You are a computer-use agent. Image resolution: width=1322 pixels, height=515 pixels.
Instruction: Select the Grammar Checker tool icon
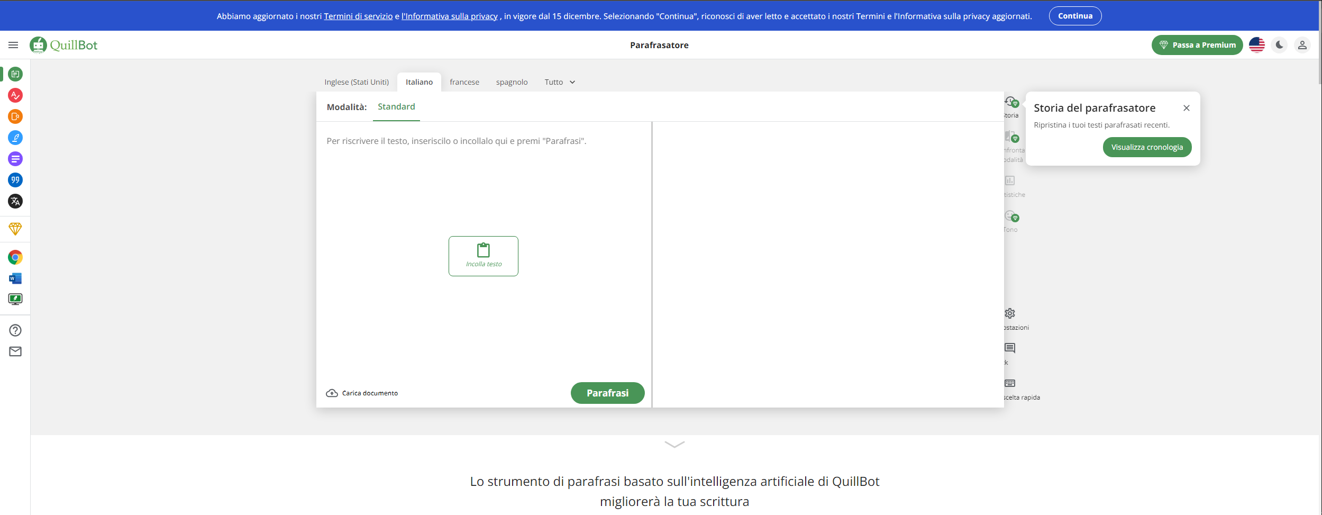pos(15,95)
